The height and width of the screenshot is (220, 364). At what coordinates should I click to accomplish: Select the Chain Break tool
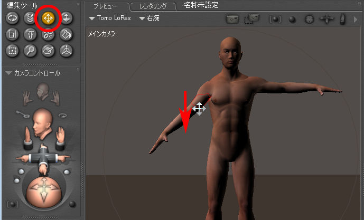pos(48,35)
